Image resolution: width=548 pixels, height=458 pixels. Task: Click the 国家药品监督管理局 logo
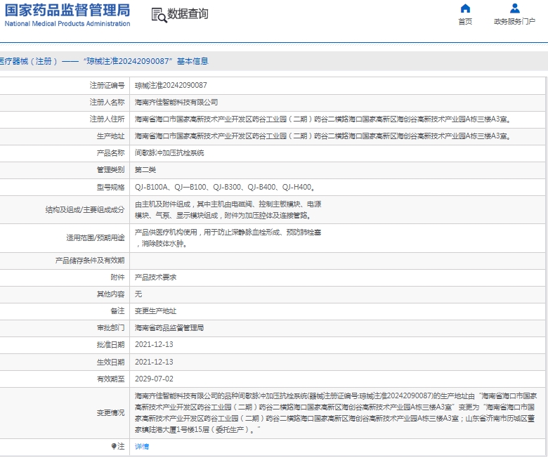click(67, 10)
